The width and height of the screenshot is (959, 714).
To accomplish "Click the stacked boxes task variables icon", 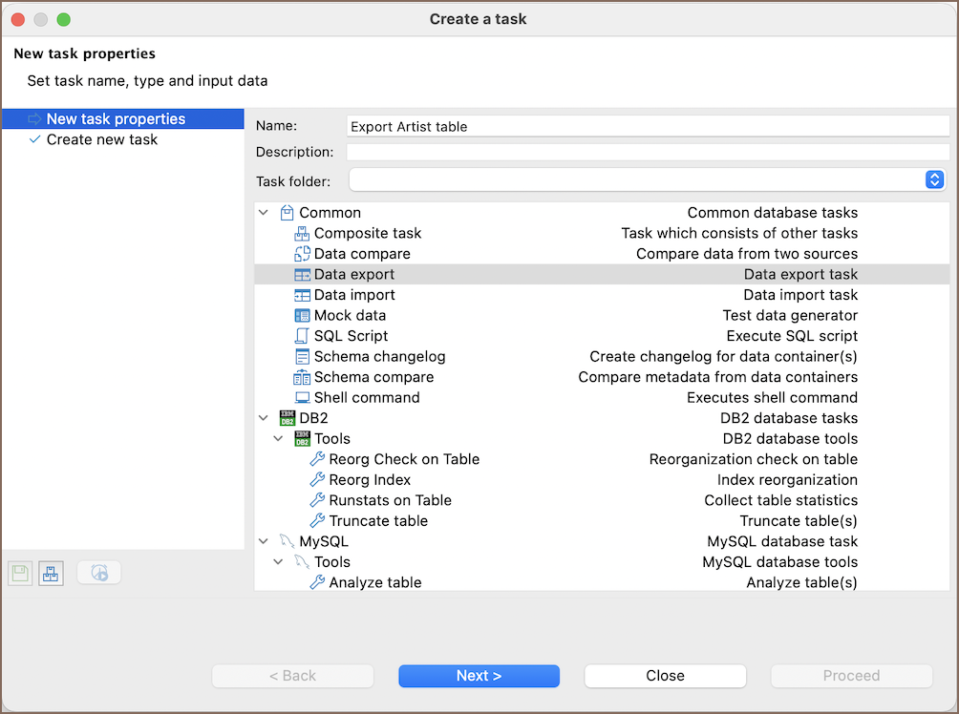I will 51,573.
